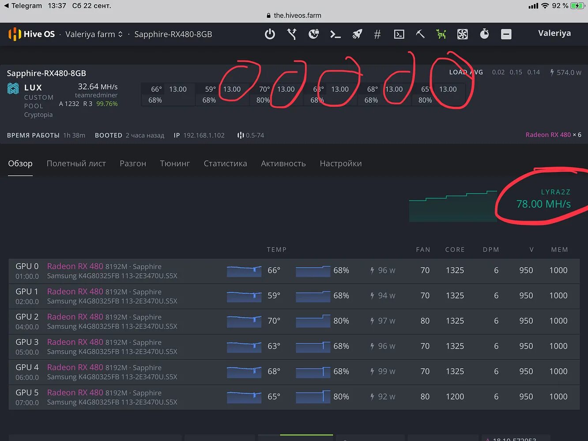Click the Hive OS logo
The width and height of the screenshot is (588, 441).
point(31,34)
